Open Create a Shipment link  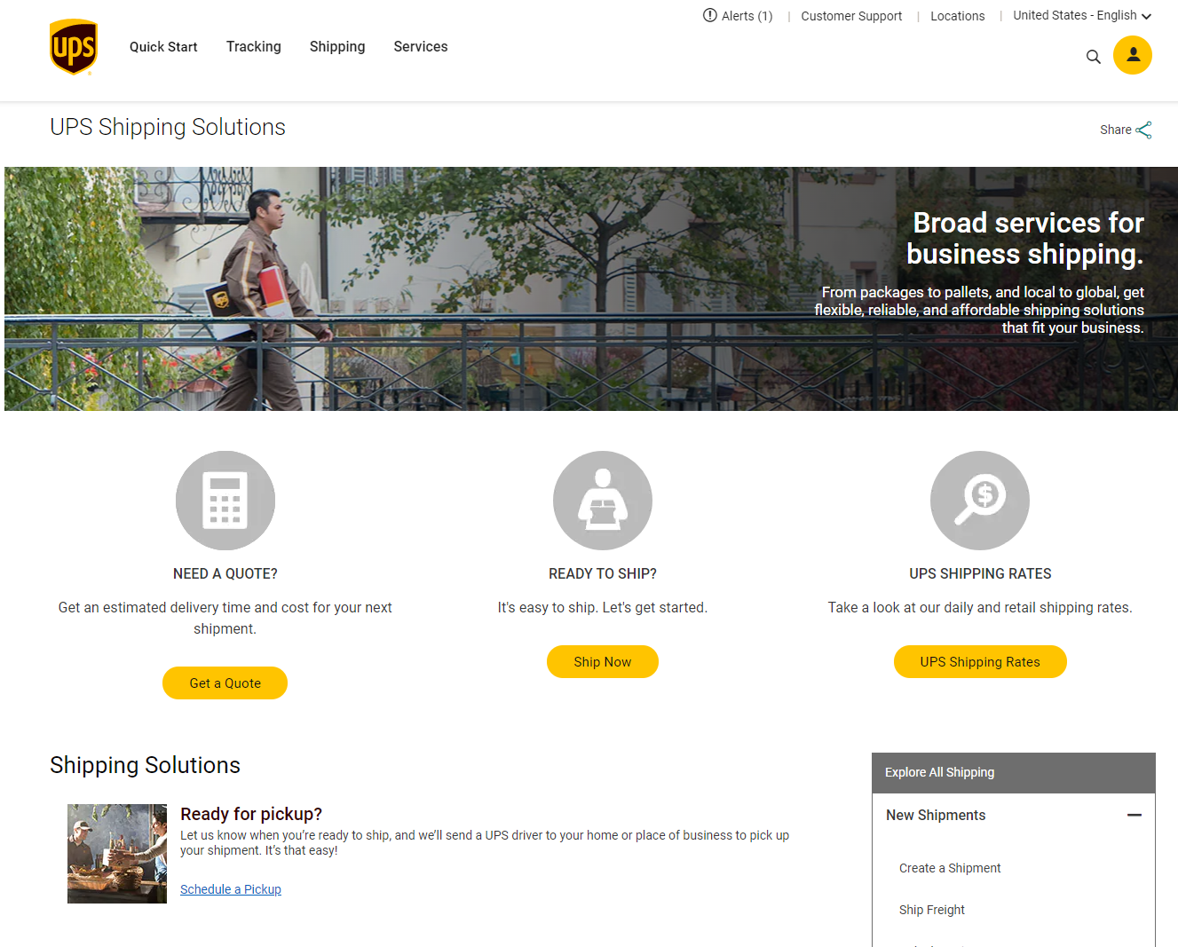(950, 868)
